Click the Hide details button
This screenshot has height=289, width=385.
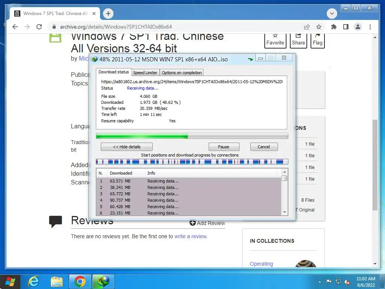pos(127,147)
